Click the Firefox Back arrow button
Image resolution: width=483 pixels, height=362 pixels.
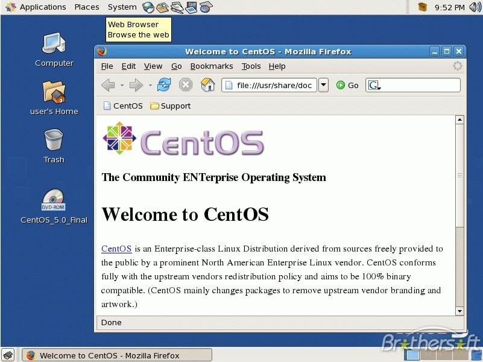tap(108, 85)
